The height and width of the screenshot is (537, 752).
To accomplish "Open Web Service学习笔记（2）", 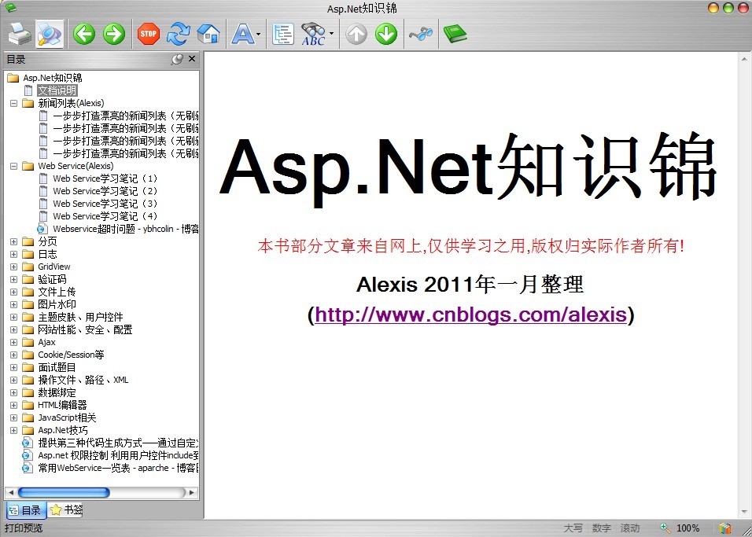I will point(105,191).
